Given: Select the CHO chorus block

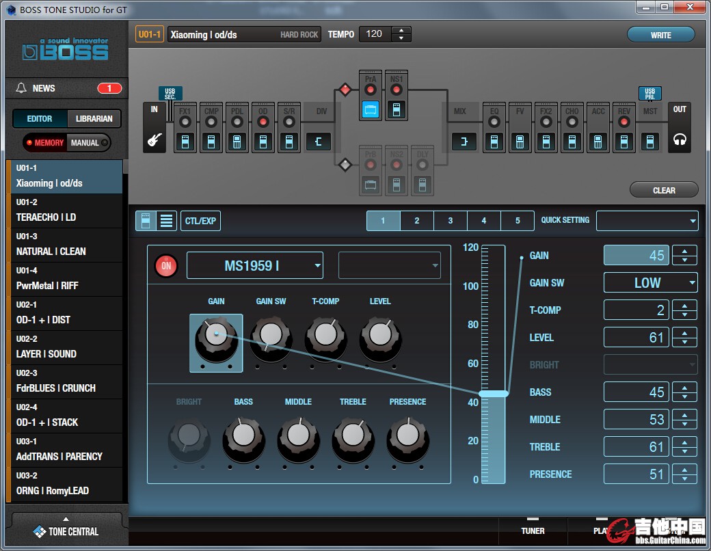Looking at the screenshot, I should click(x=572, y=127).
